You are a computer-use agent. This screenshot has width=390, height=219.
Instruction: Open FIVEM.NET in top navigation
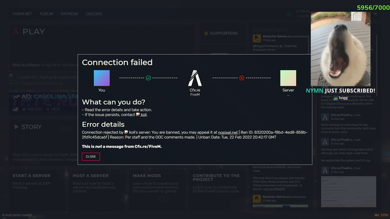pos(22,14)
